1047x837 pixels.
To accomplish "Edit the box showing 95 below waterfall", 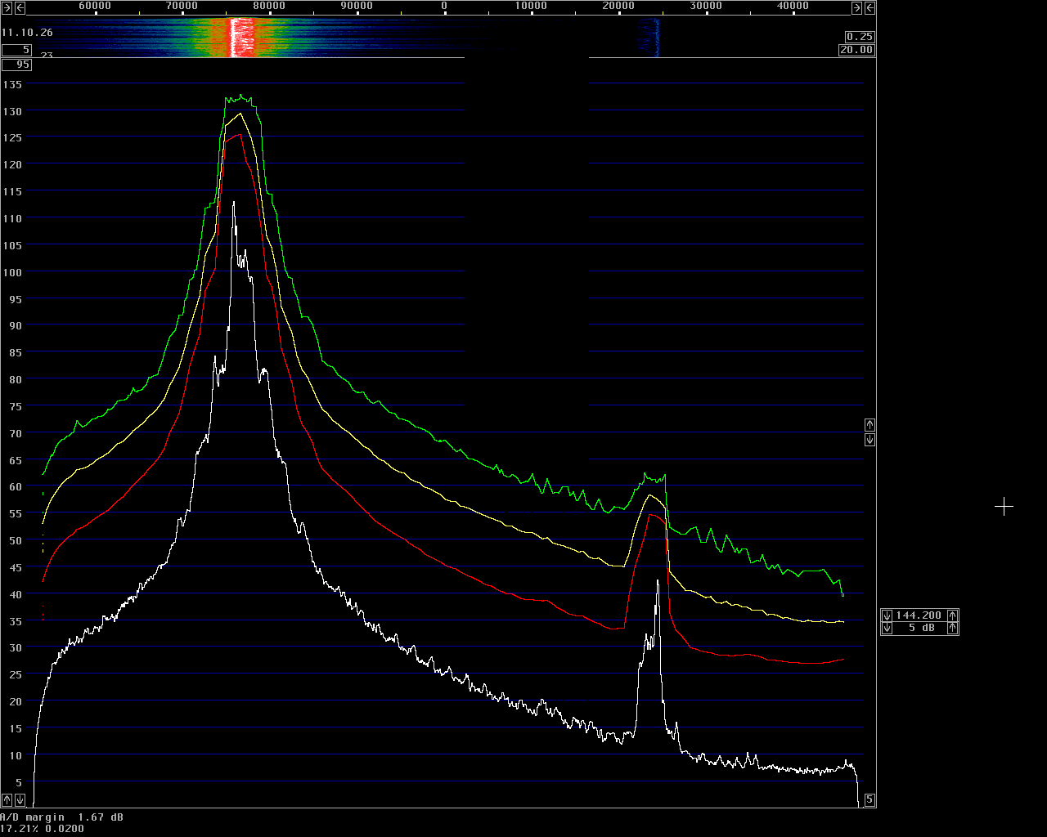I will pyautogui.click(x=16, y=65).
